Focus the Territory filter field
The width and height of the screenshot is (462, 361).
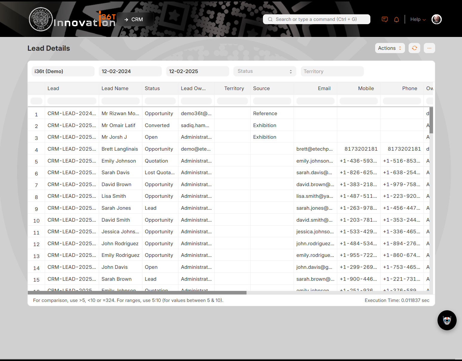coord(332,71)
